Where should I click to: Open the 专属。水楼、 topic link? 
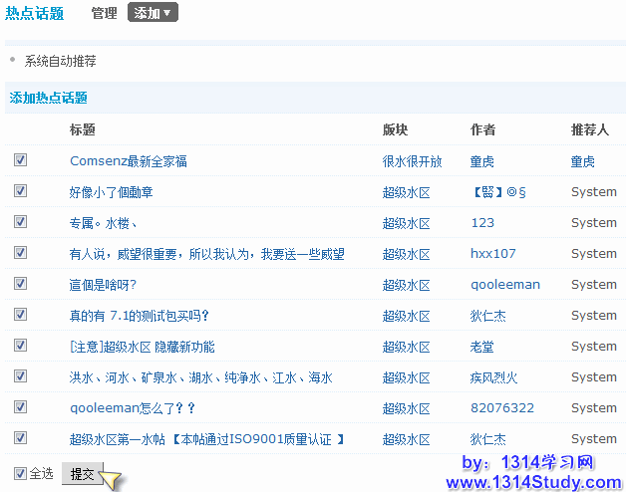pyautogui.click(x=104, y=223)
